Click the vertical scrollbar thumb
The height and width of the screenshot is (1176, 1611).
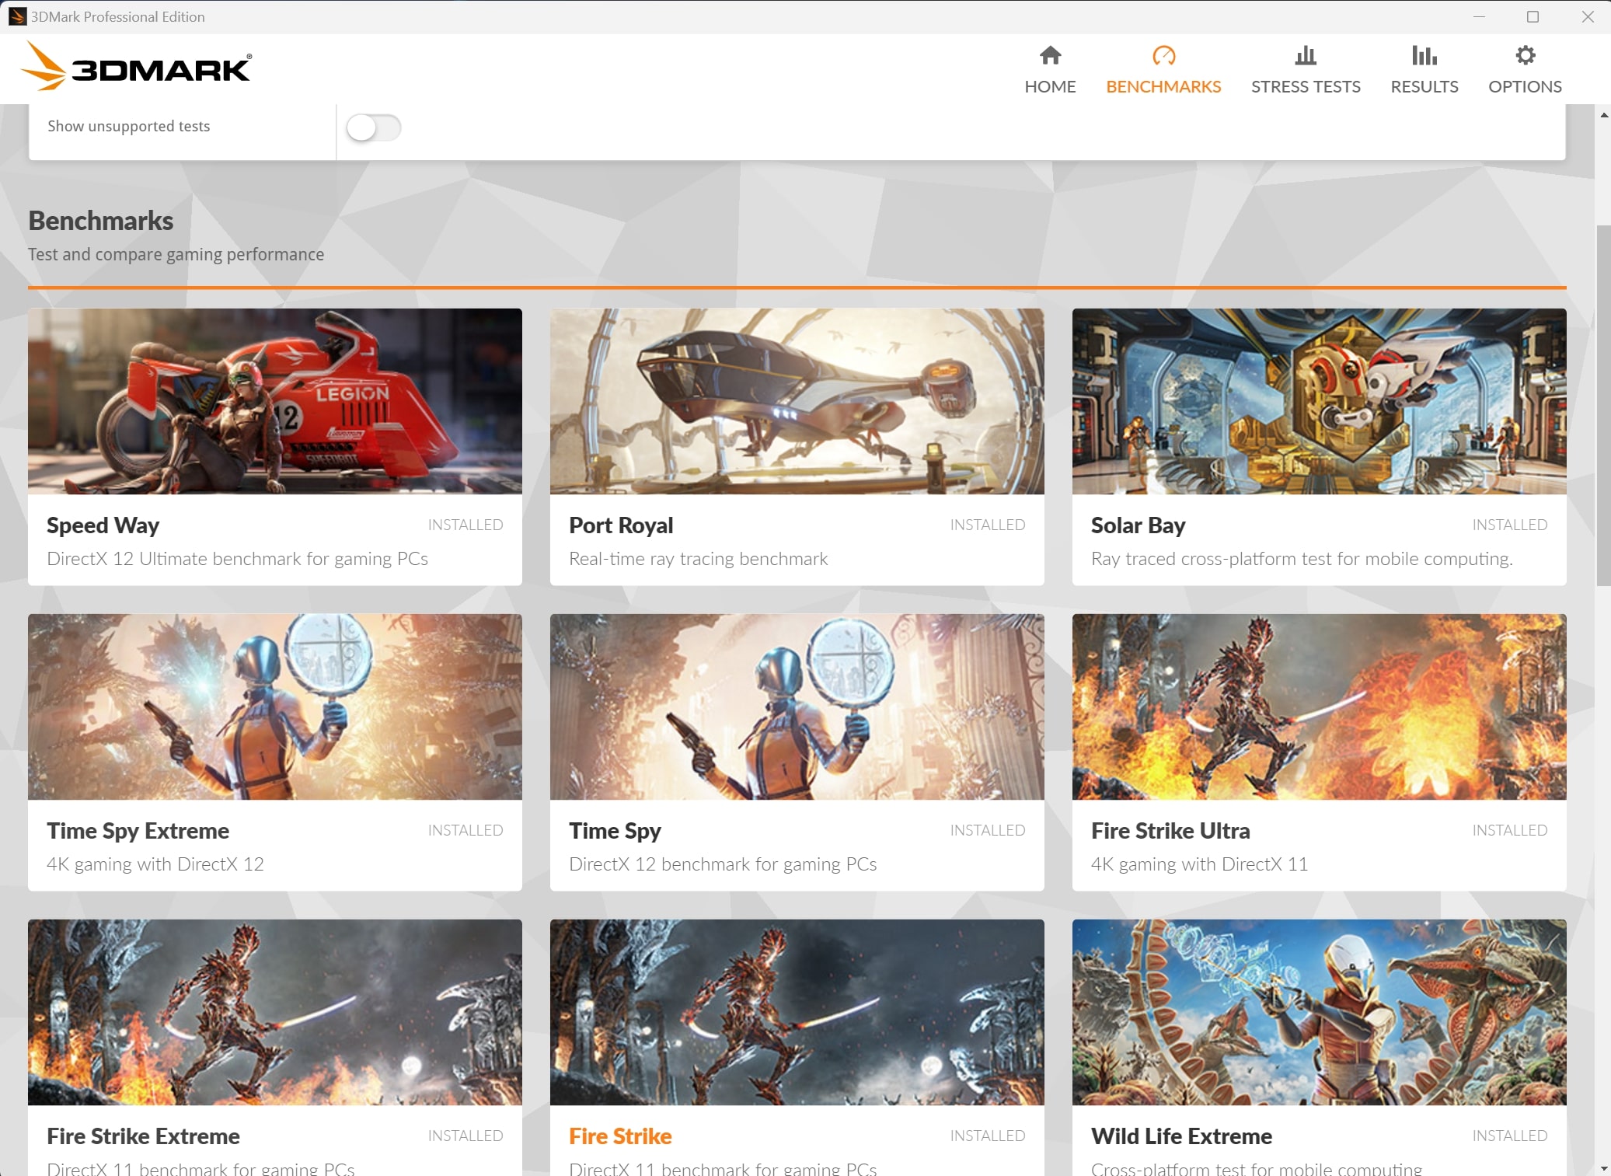1603,404
